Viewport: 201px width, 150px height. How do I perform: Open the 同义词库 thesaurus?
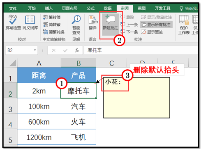click(30, 22)
